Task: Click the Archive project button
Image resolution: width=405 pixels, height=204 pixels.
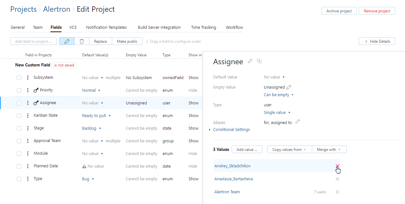Action: (x=339, y=11)
